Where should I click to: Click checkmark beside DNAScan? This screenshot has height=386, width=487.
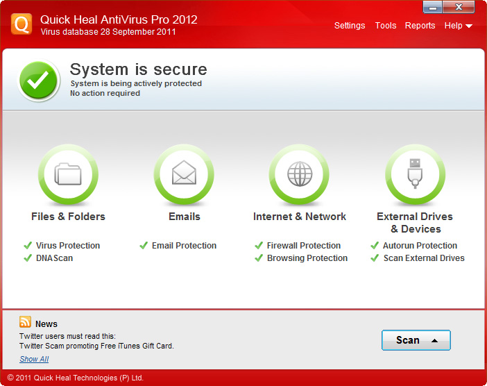point(28,258)
